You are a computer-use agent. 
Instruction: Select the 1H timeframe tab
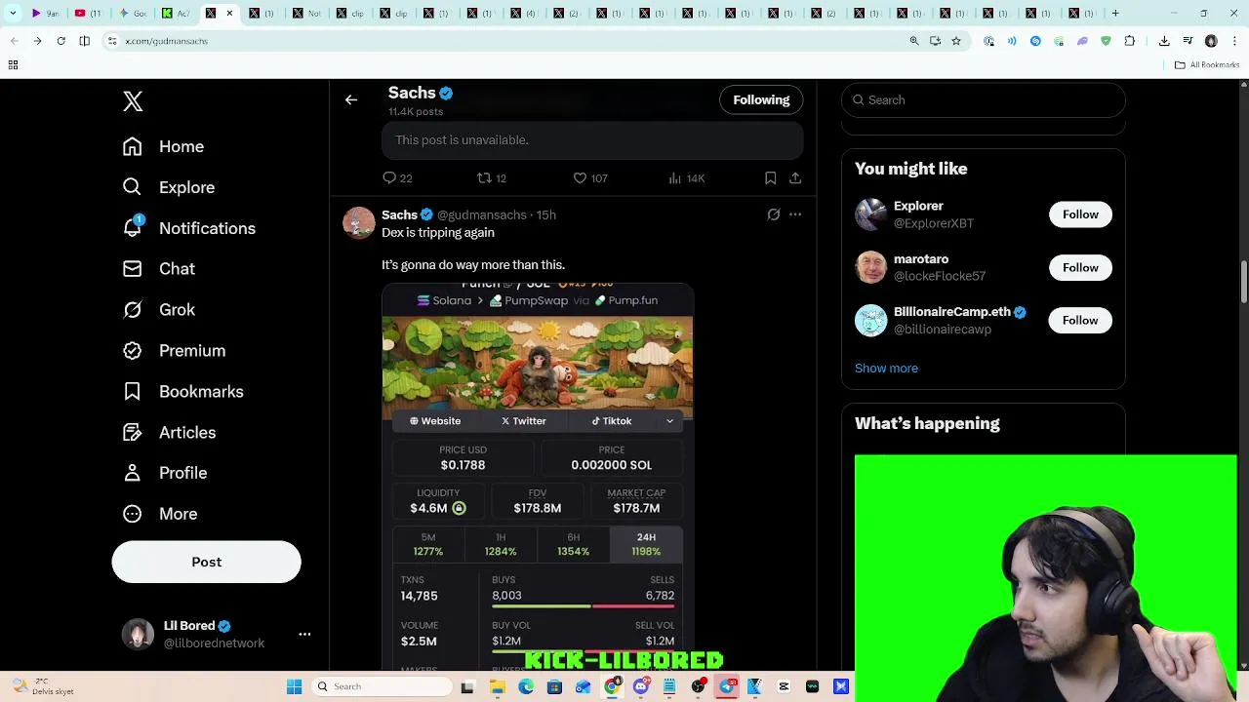tap(501, 544)
